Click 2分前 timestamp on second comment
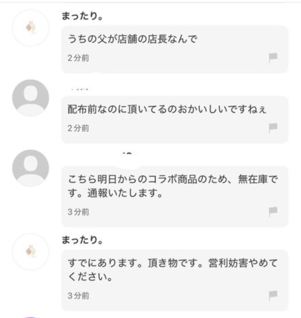This screenshot has height=318, width=301. (x=78, y=128)
